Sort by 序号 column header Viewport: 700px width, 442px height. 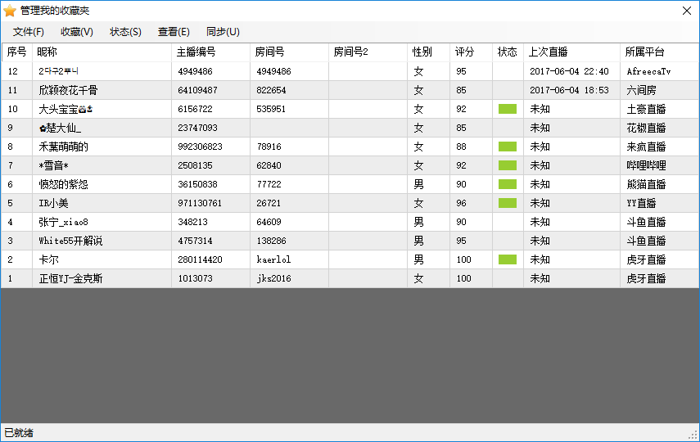17,52
